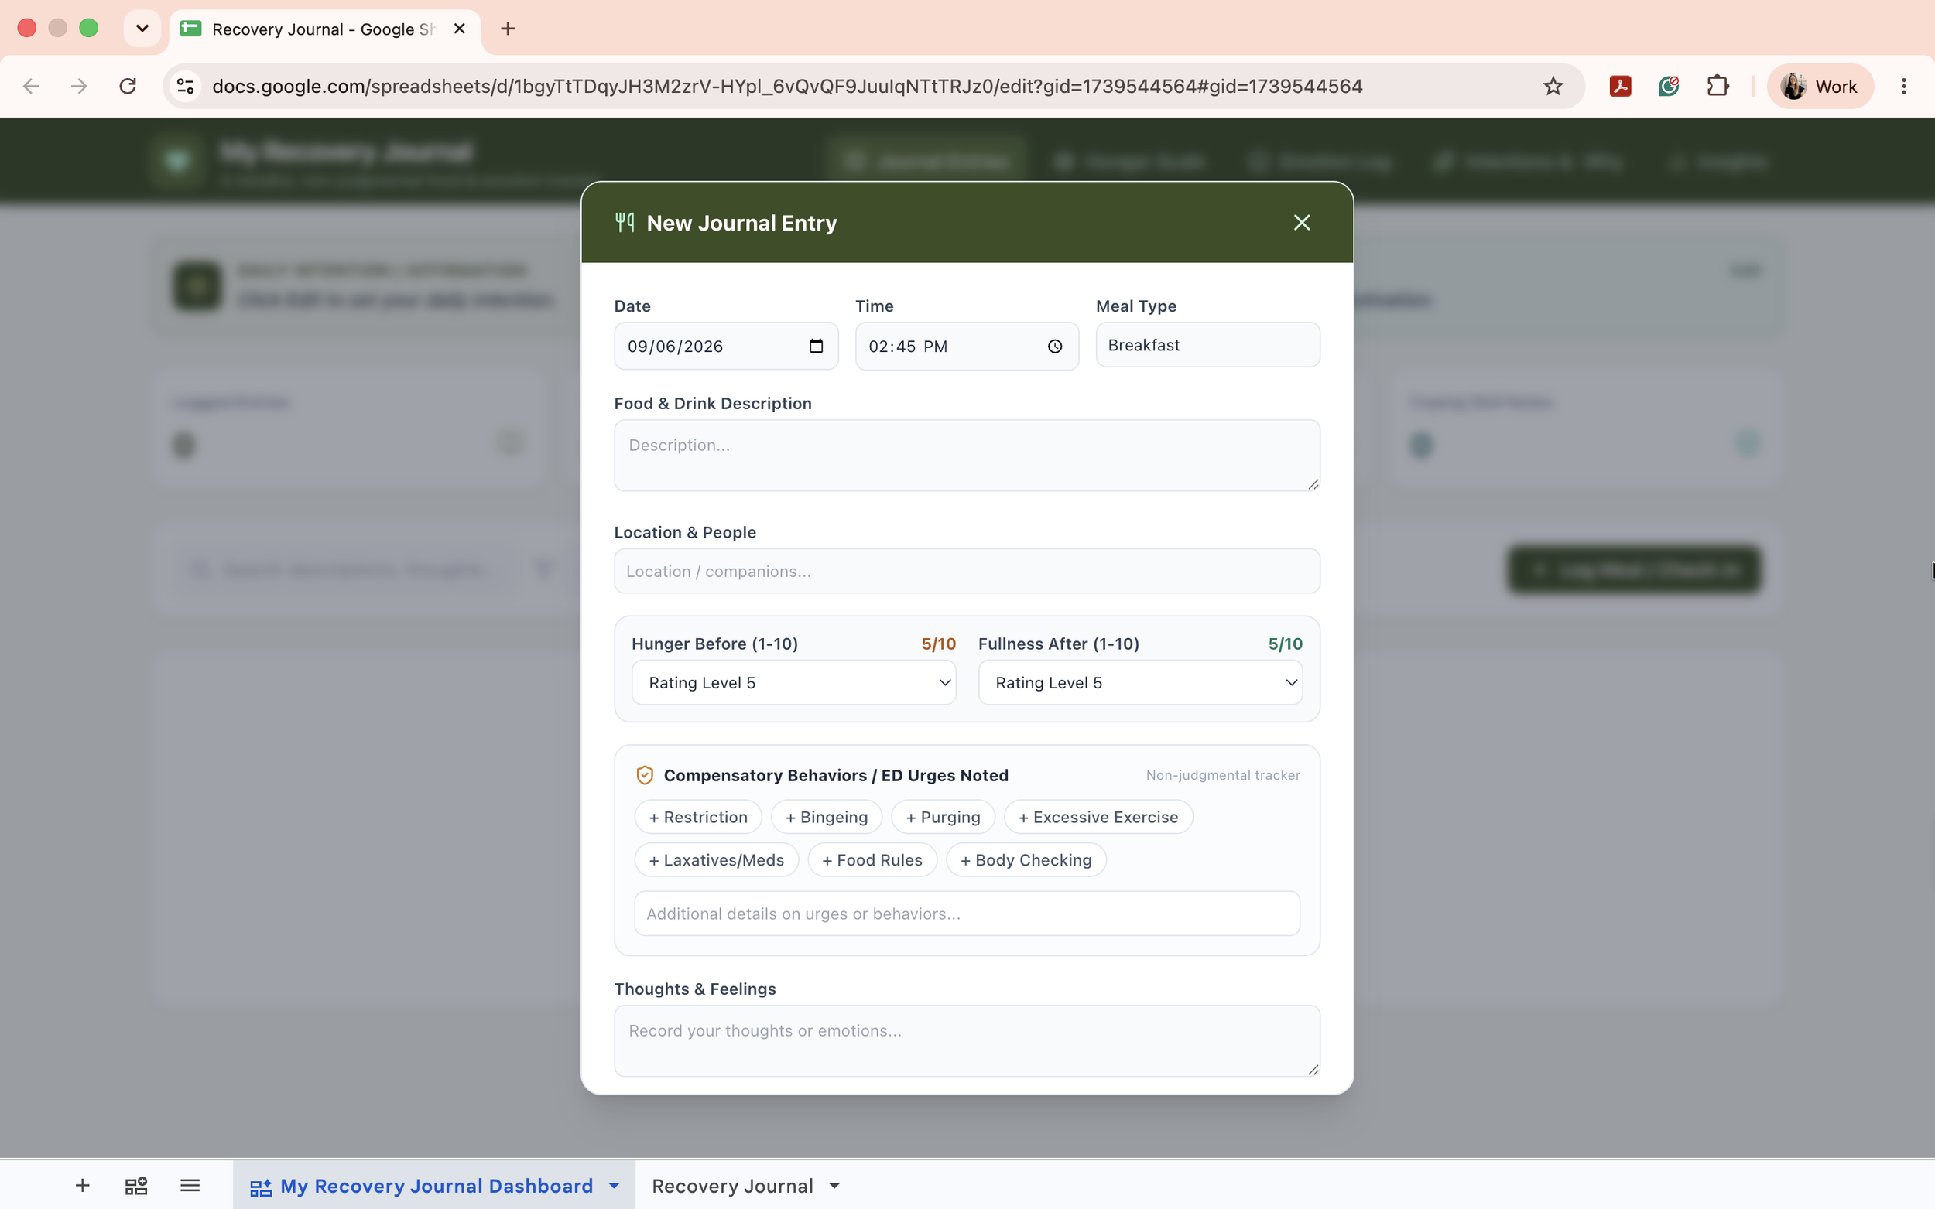Open the time clock picker icon

tap(1055, 347)
